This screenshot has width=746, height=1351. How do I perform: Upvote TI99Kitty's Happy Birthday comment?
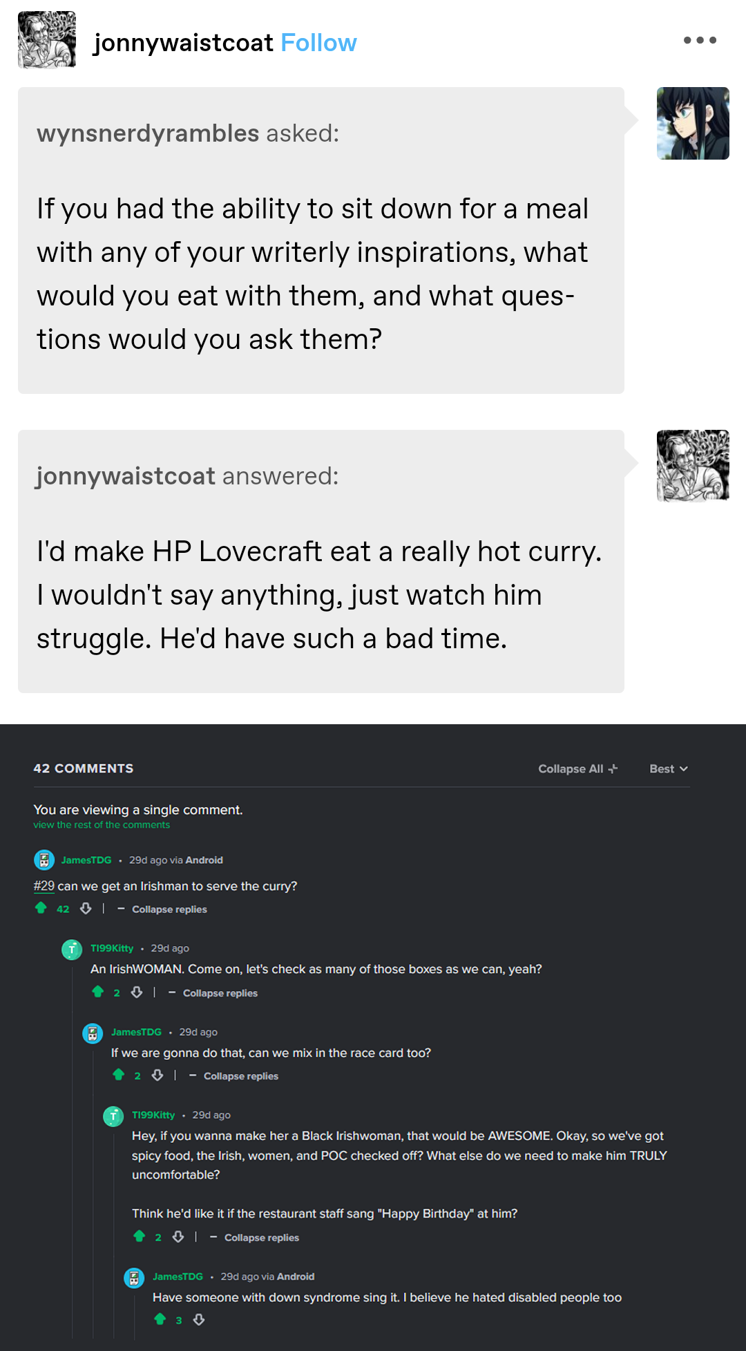[x=140, y=1236]
